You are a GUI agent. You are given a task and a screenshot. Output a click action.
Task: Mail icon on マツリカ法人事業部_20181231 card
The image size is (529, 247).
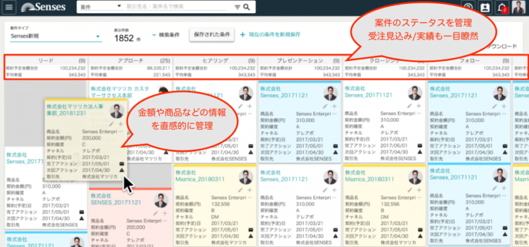[x=122, y=164]
